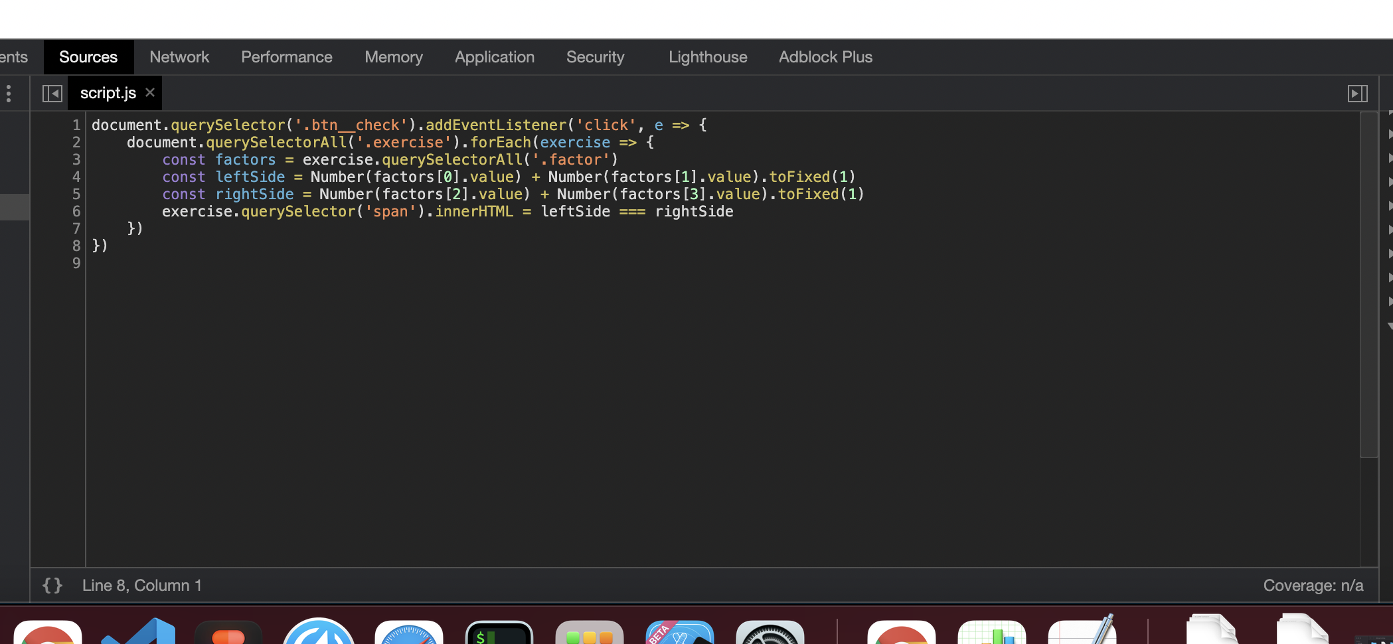Click the Line 8, Column 1 status text
1393x644 pixels.
[141, 586]
